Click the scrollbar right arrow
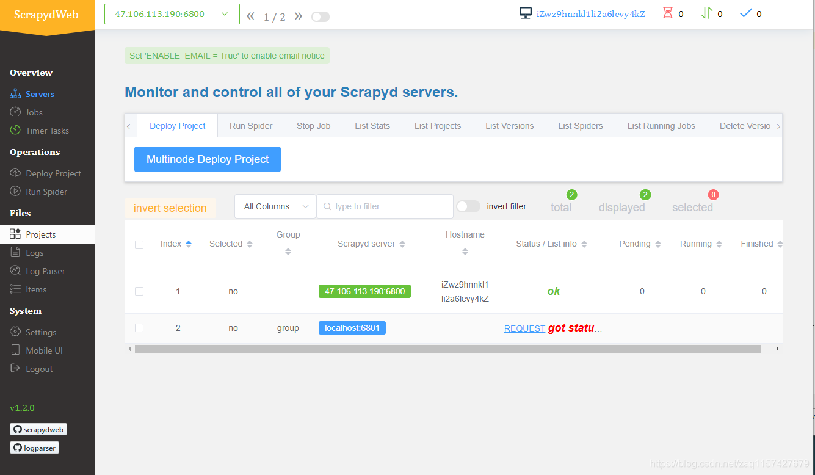Viewport: 815px width, 475px height. (x=778, y=349)
